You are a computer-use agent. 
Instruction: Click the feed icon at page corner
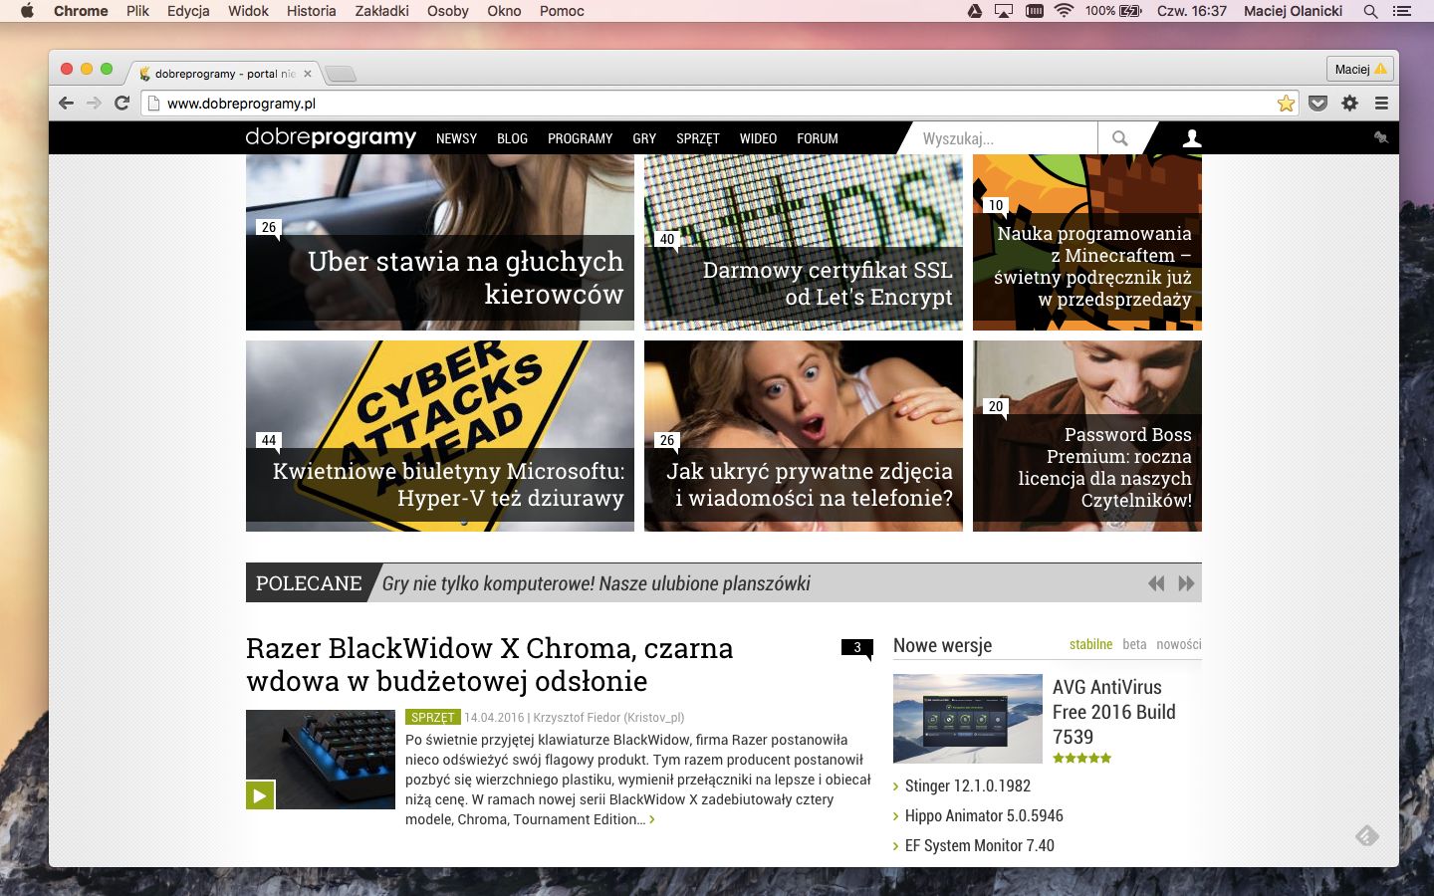(x=1367, y=835)
